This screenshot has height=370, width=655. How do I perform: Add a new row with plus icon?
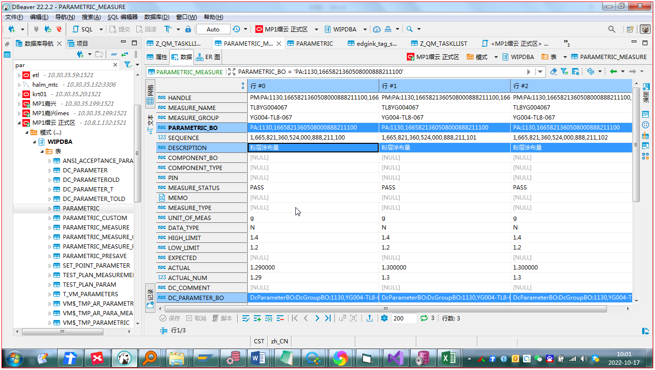[257, 318]
